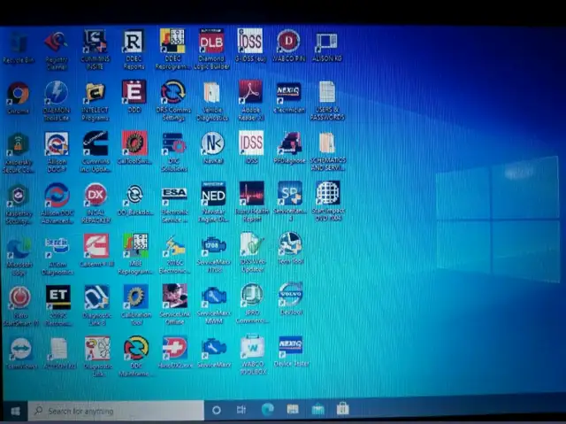Image resolution: width=566 pixels, height=424 pixels.
Task: Select the ALISON KG desktop icon
Action: point(326,42)
